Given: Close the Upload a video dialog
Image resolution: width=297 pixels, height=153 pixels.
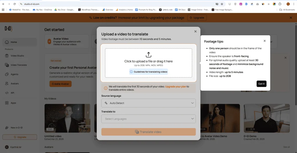Looking at the screenshot, I should tap(195, 31).
